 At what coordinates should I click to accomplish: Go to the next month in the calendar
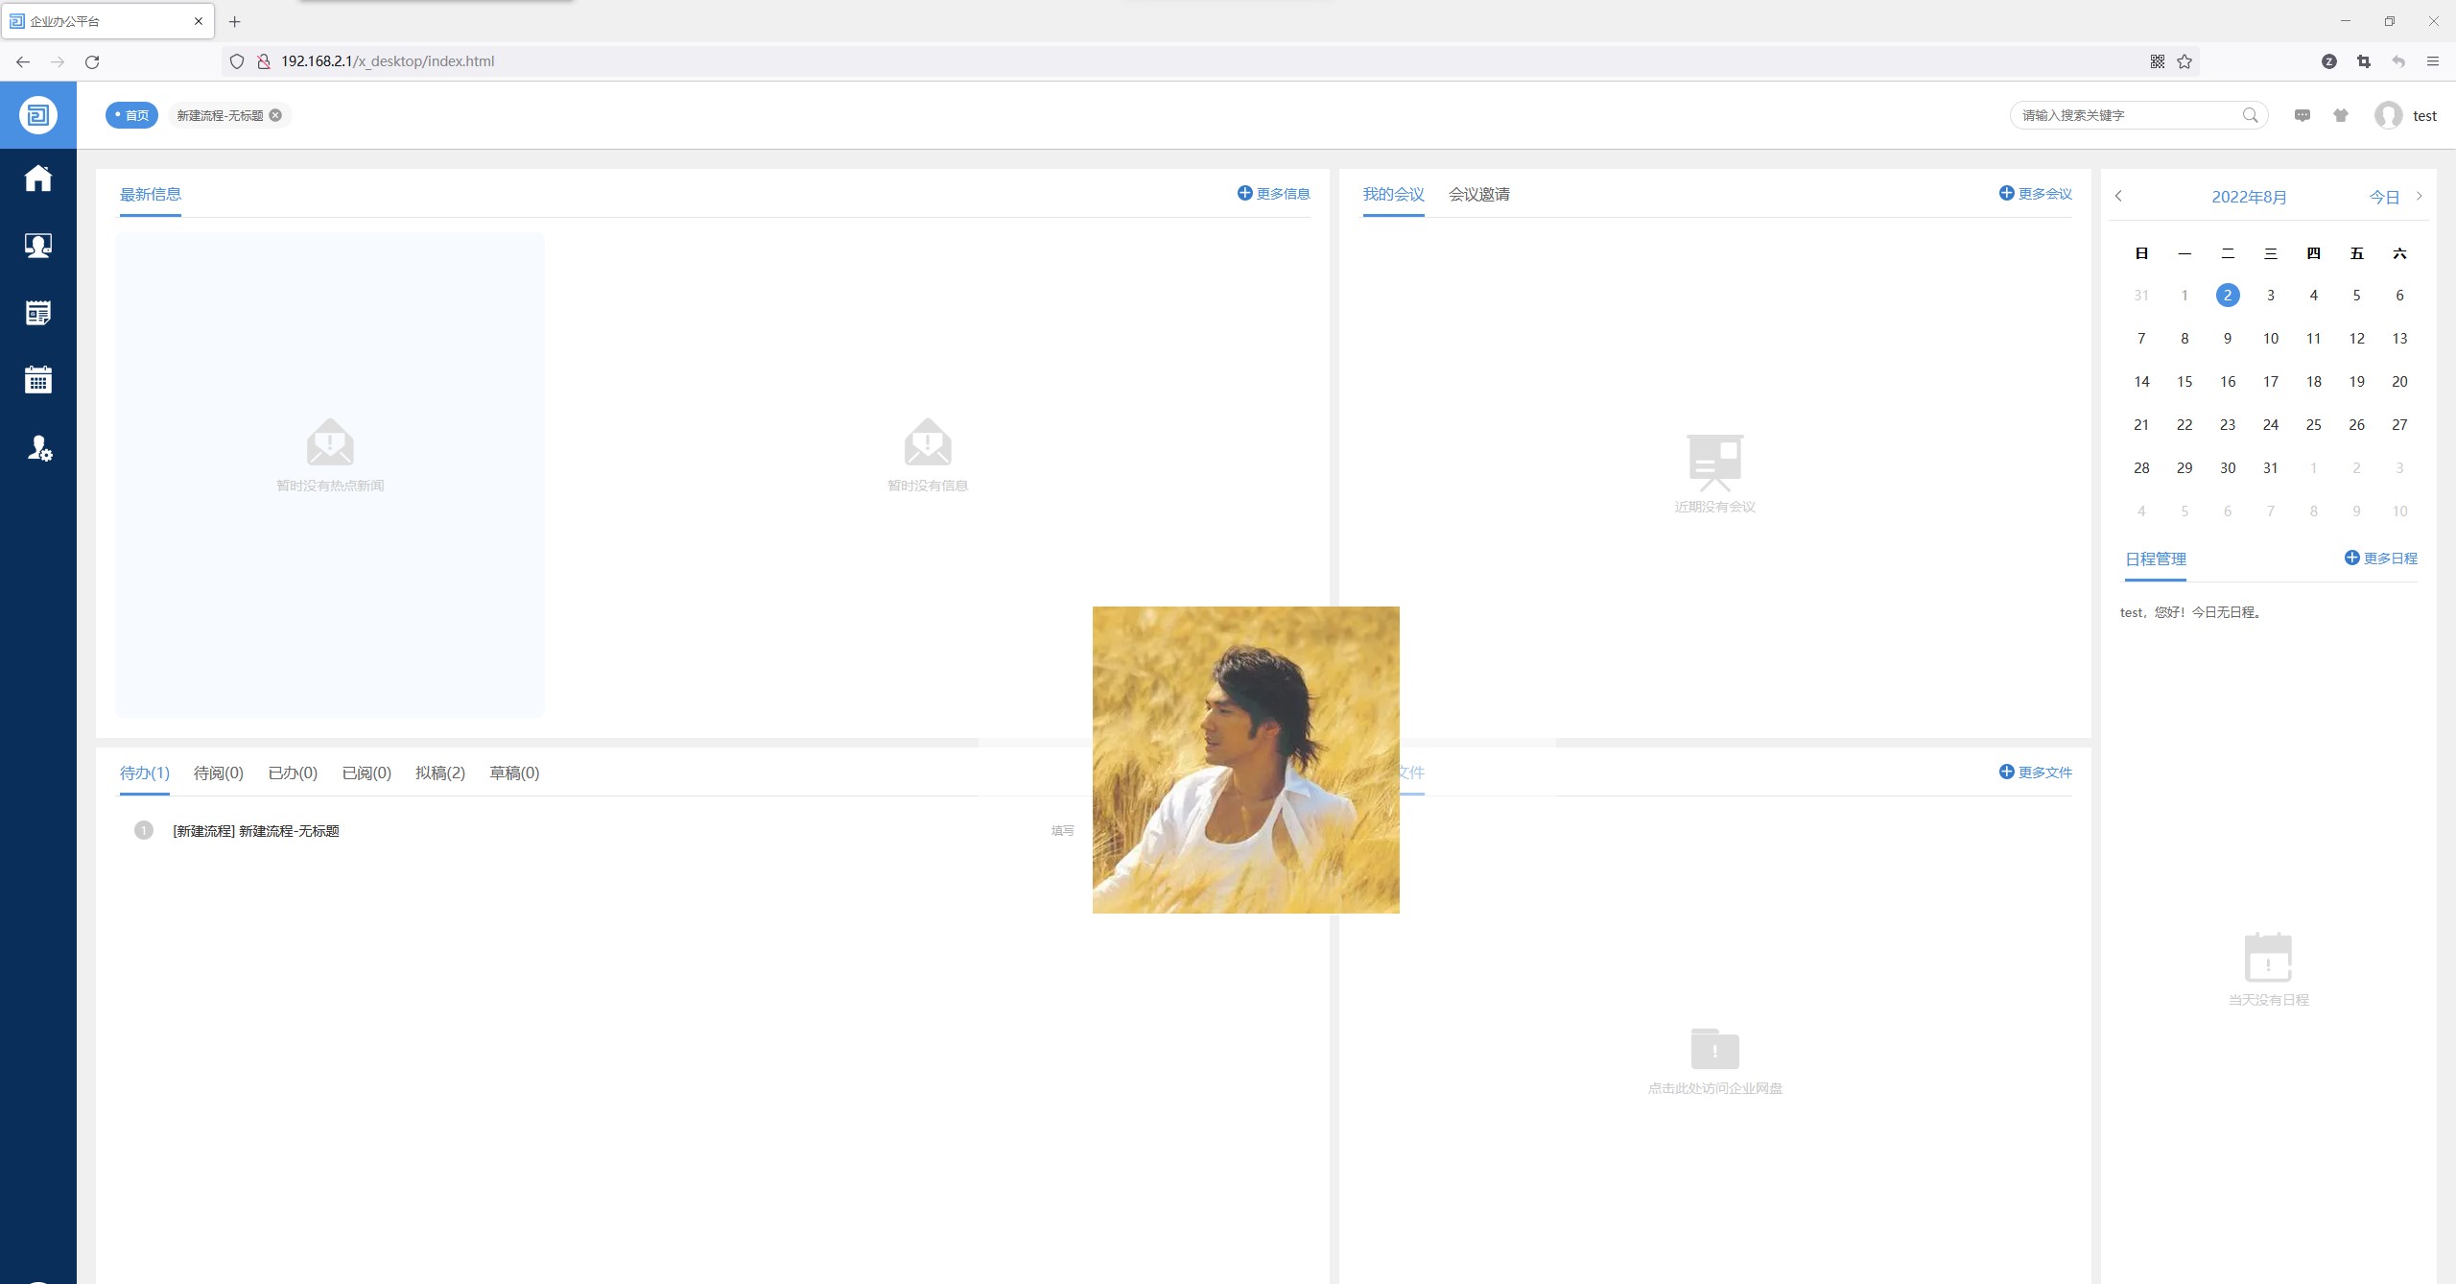click(2420, 196)
